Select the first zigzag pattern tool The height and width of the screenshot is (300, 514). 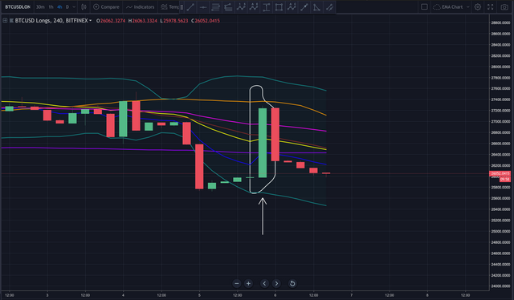click(241, 7)
